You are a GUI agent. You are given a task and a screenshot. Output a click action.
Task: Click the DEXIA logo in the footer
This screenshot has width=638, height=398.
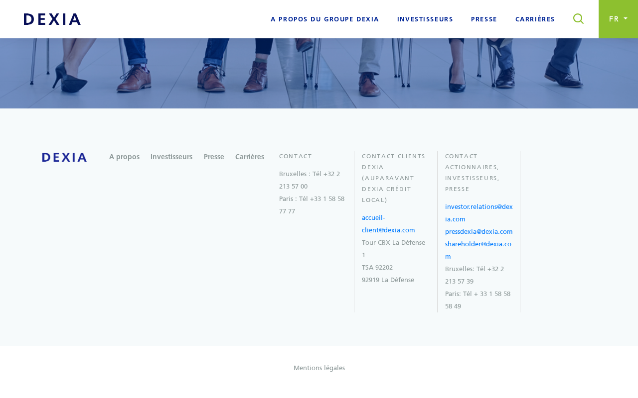pyautogui.click(x=65, y=157)
